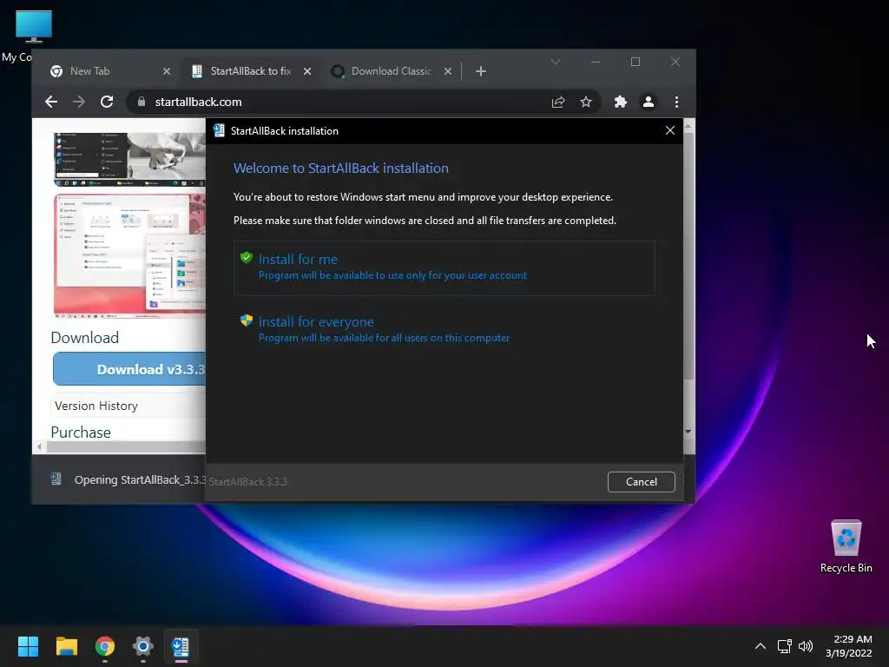
Task: Open Chrome three-dot menu
Action: click(676, 102)
